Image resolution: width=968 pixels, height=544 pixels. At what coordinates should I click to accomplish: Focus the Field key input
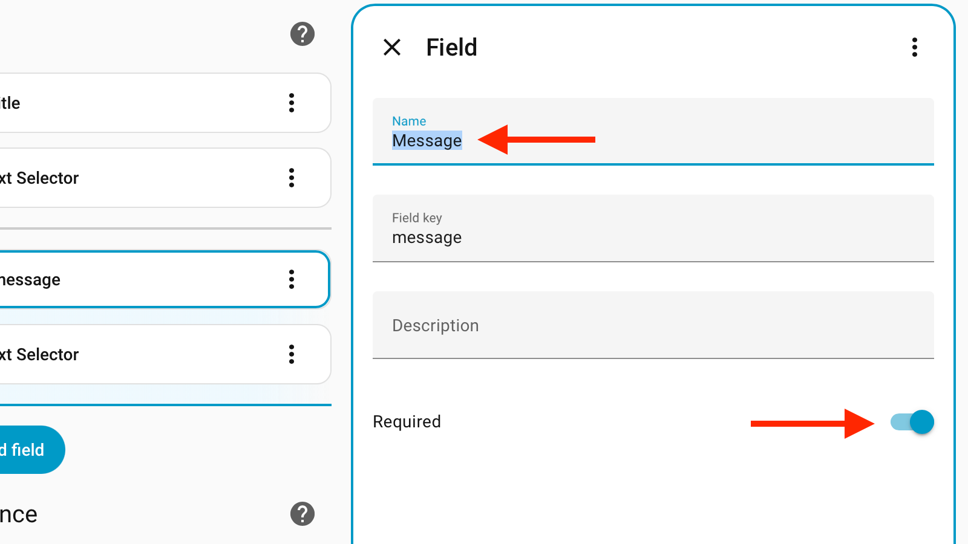coord(653,237)
